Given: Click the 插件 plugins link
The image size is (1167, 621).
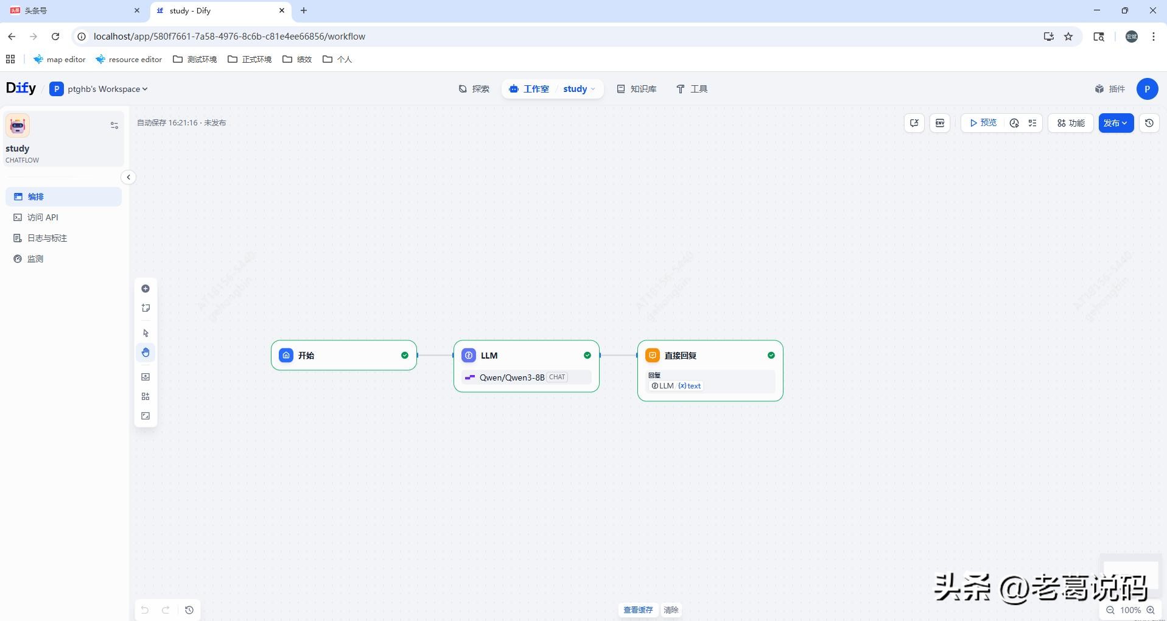Looking at the screenshot, I should [1110, 89].
